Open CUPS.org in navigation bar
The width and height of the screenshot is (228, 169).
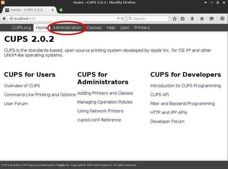21,28
